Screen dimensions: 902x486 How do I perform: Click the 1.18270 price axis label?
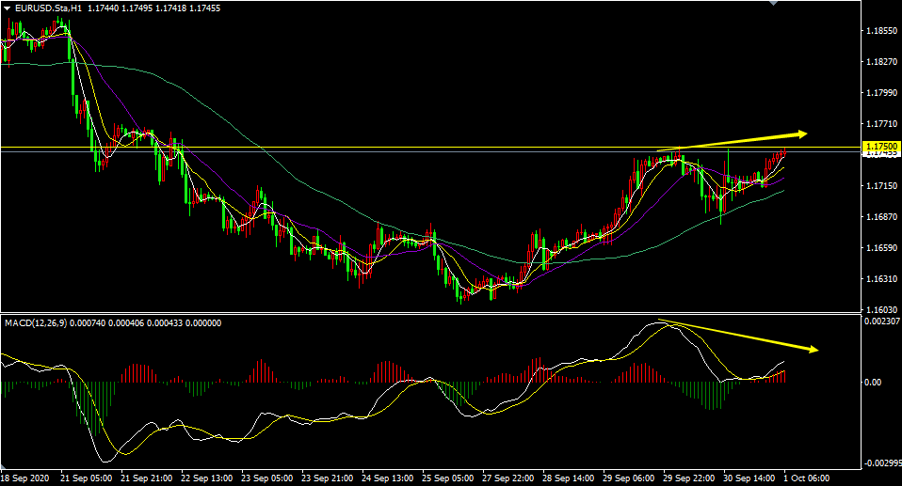(882, 61)
